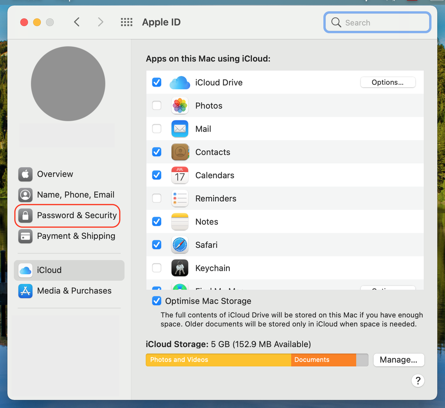Click the help question mark button
This screenshot has width=445, height=408.
pos(418,381)
